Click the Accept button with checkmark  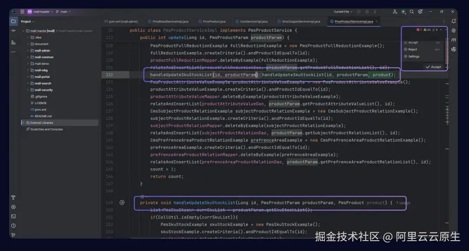coord(433,67)
